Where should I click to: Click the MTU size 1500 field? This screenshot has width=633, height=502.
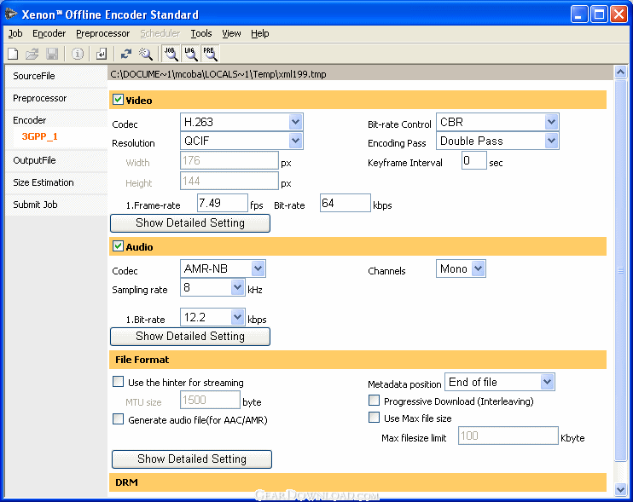[x=210, y=400]
